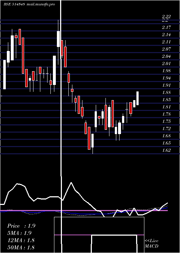Viewport: 180px width, 253px height.
Task: Select the first tall white candlestick at left
Action: 4,74
